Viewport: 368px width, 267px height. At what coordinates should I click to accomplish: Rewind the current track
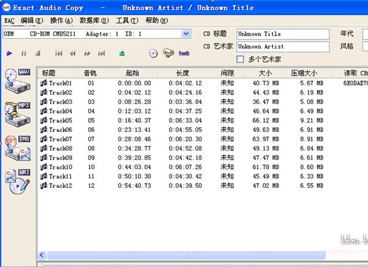click(73, 53)
